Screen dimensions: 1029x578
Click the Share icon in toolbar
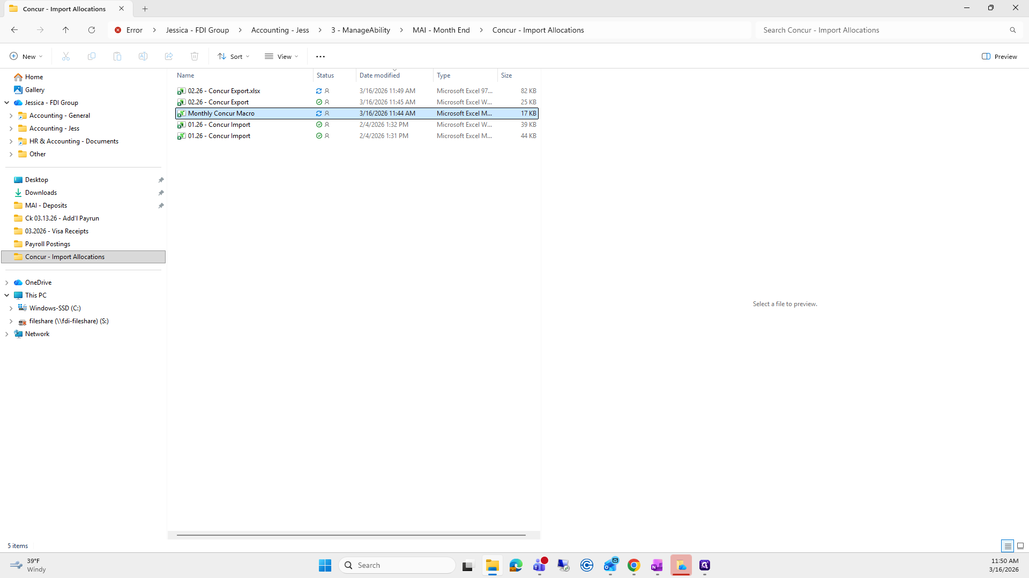click(x=169, y=56)
